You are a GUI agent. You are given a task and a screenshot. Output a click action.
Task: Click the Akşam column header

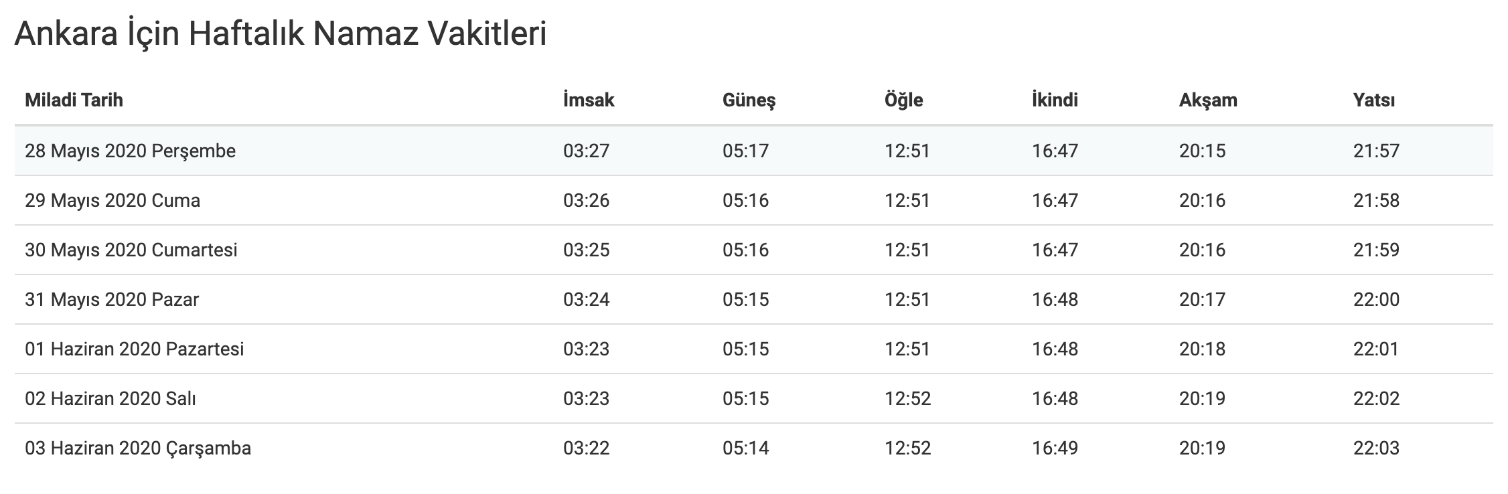1208,100
